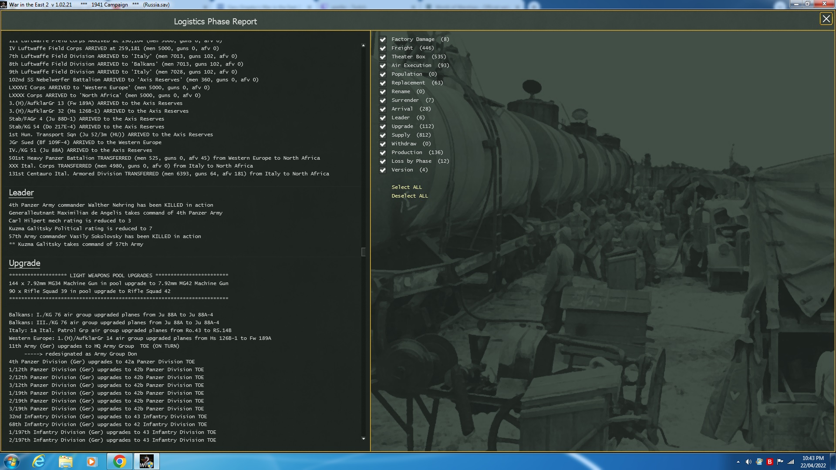Click 'Factory Damage (8)' label
This screenshot has height=470, width=836.
tap(420, 39)
